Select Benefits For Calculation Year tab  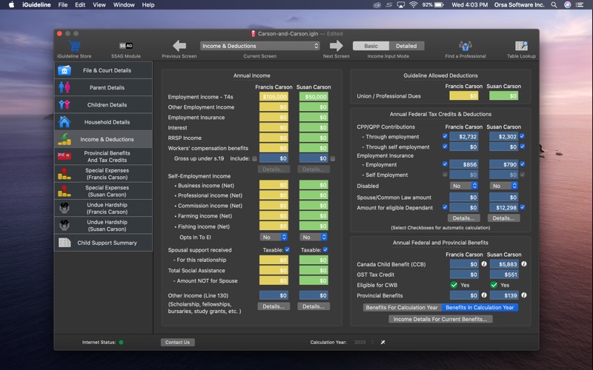coord(402,308)
